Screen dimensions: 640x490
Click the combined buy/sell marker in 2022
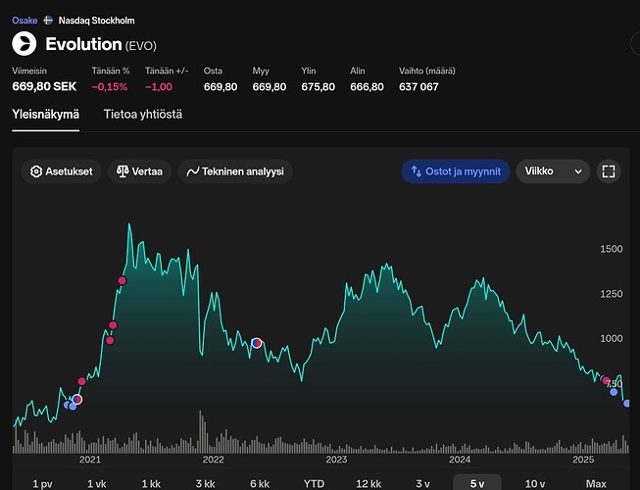click(257, 343)
